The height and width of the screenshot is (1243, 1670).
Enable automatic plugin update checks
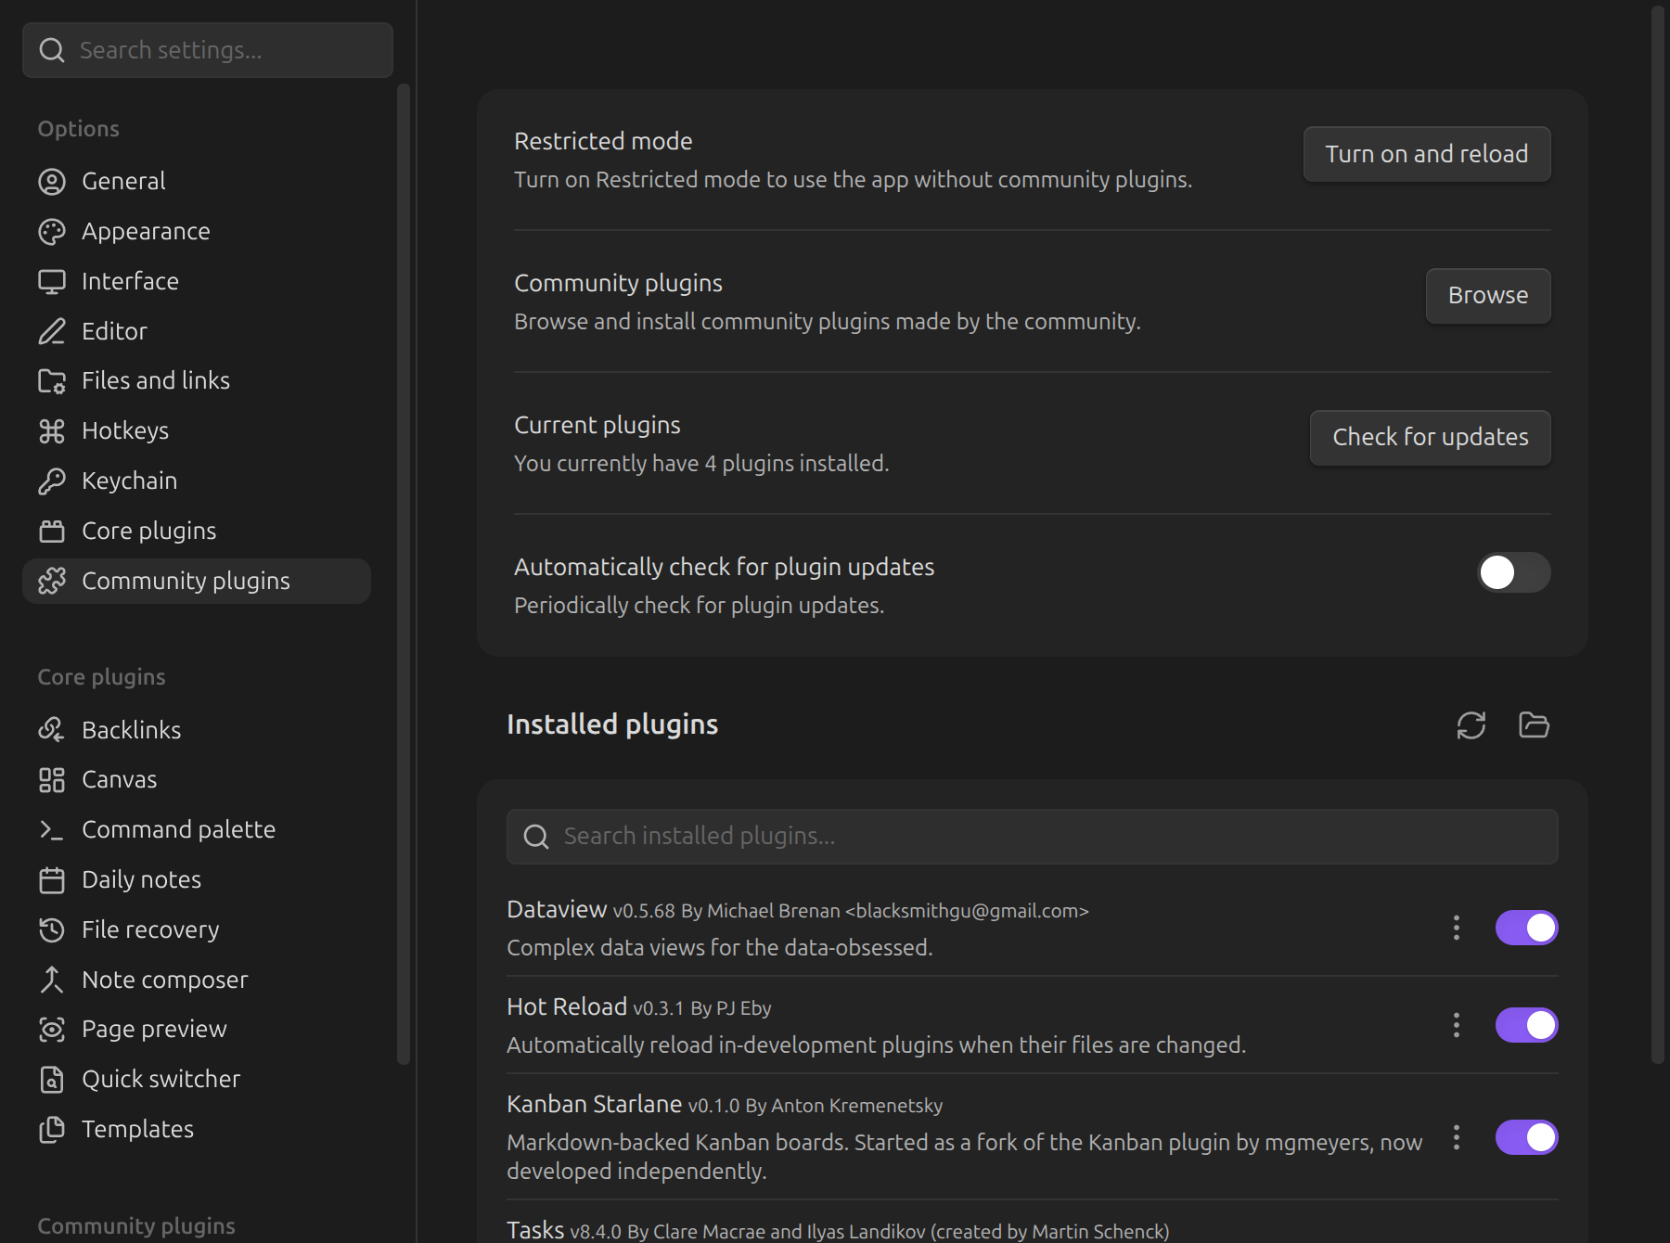(1513, 572)
